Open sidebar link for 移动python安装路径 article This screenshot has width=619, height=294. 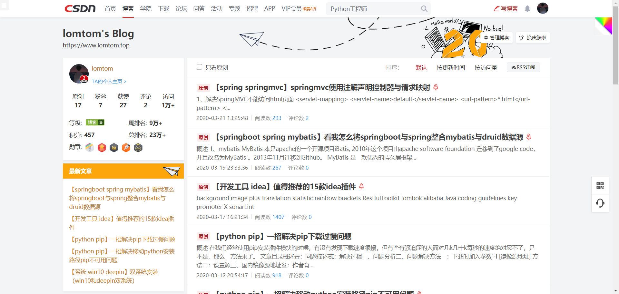pyautogui.click(x=122, y=255)
